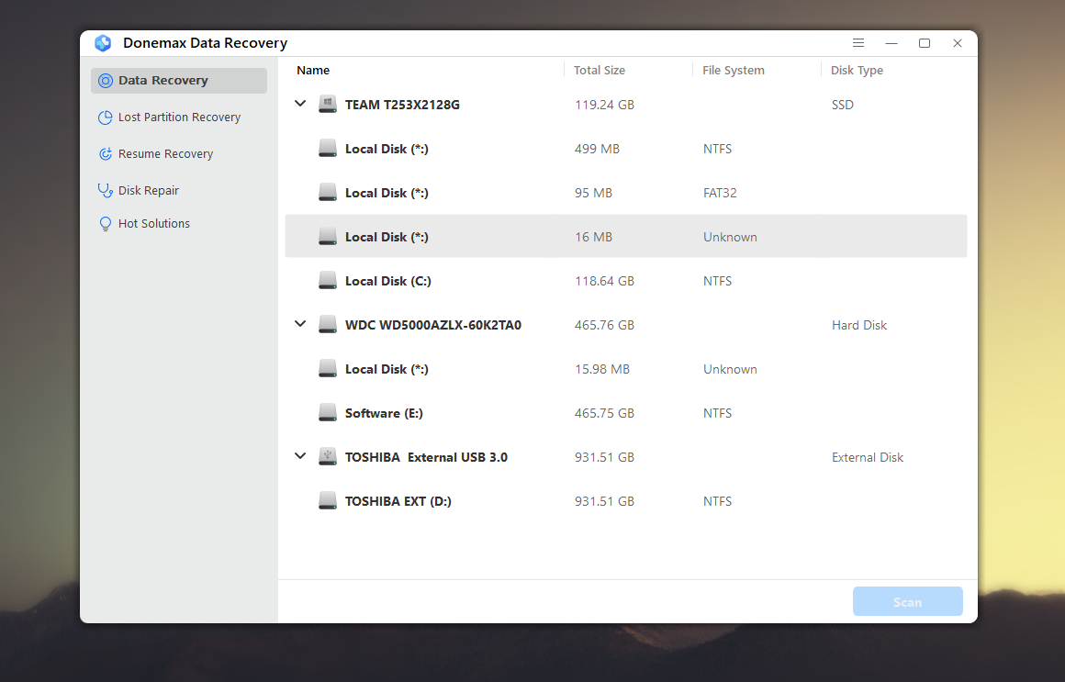Click the Donemax app logo icon
Image resolution: width=1065 pixels, height=682 pixels.
103,43
